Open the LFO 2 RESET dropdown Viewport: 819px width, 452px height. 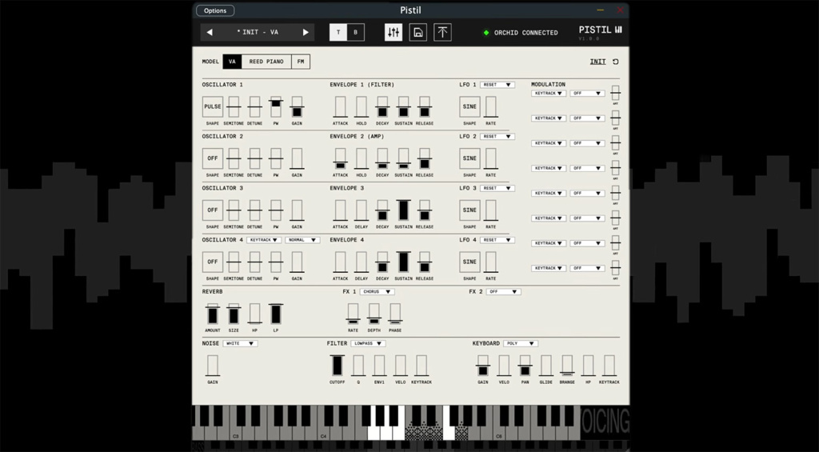point(497,136)
